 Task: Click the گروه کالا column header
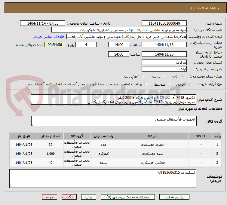[x=77, y=136]
